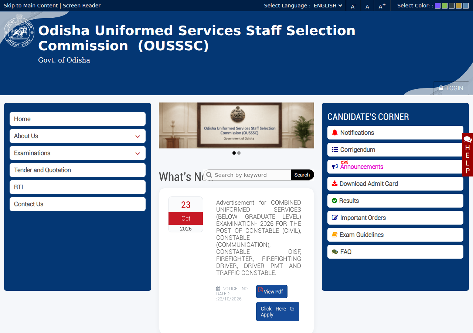The image size is (473, 333).
Task: Click the Search by keyword field
Action: [x=247, y=175]
